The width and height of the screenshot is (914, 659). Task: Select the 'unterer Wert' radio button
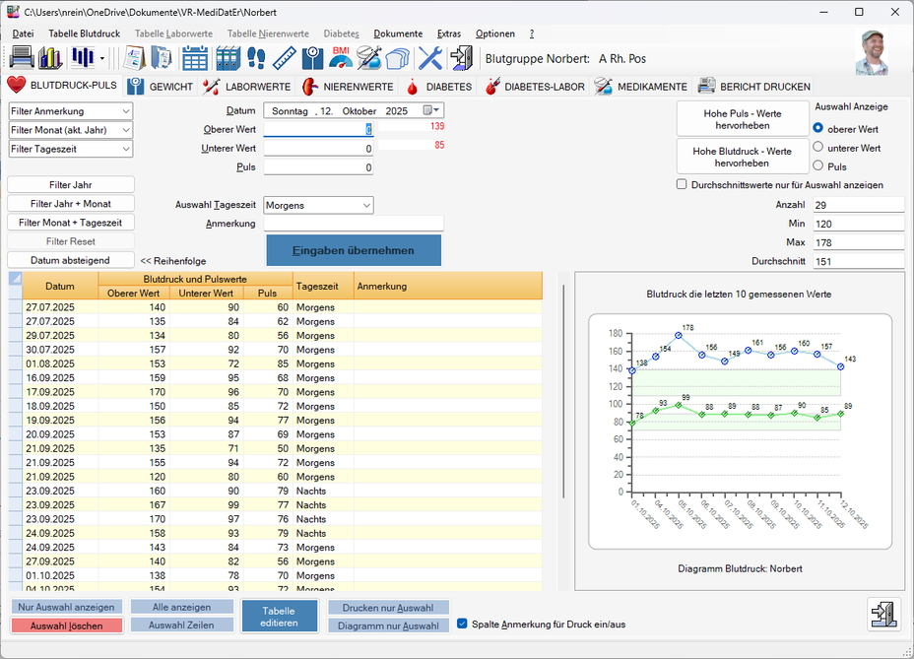[x=818, y=148]
